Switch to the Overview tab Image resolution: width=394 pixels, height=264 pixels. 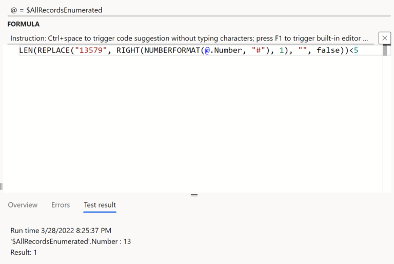23,205
